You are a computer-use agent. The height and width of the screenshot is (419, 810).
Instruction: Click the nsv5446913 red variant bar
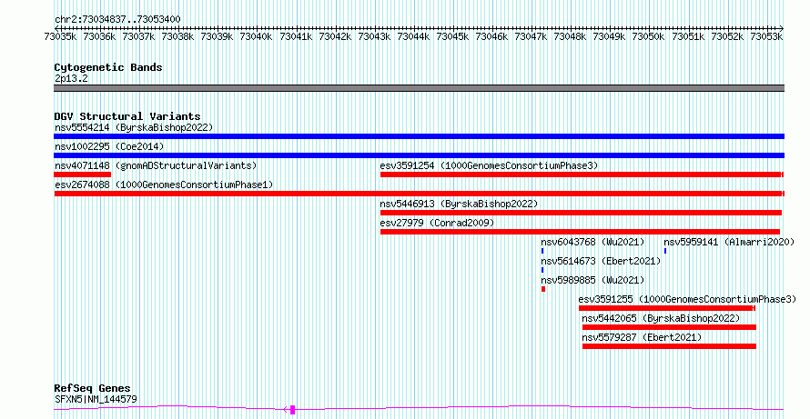(x=582, y=213)
